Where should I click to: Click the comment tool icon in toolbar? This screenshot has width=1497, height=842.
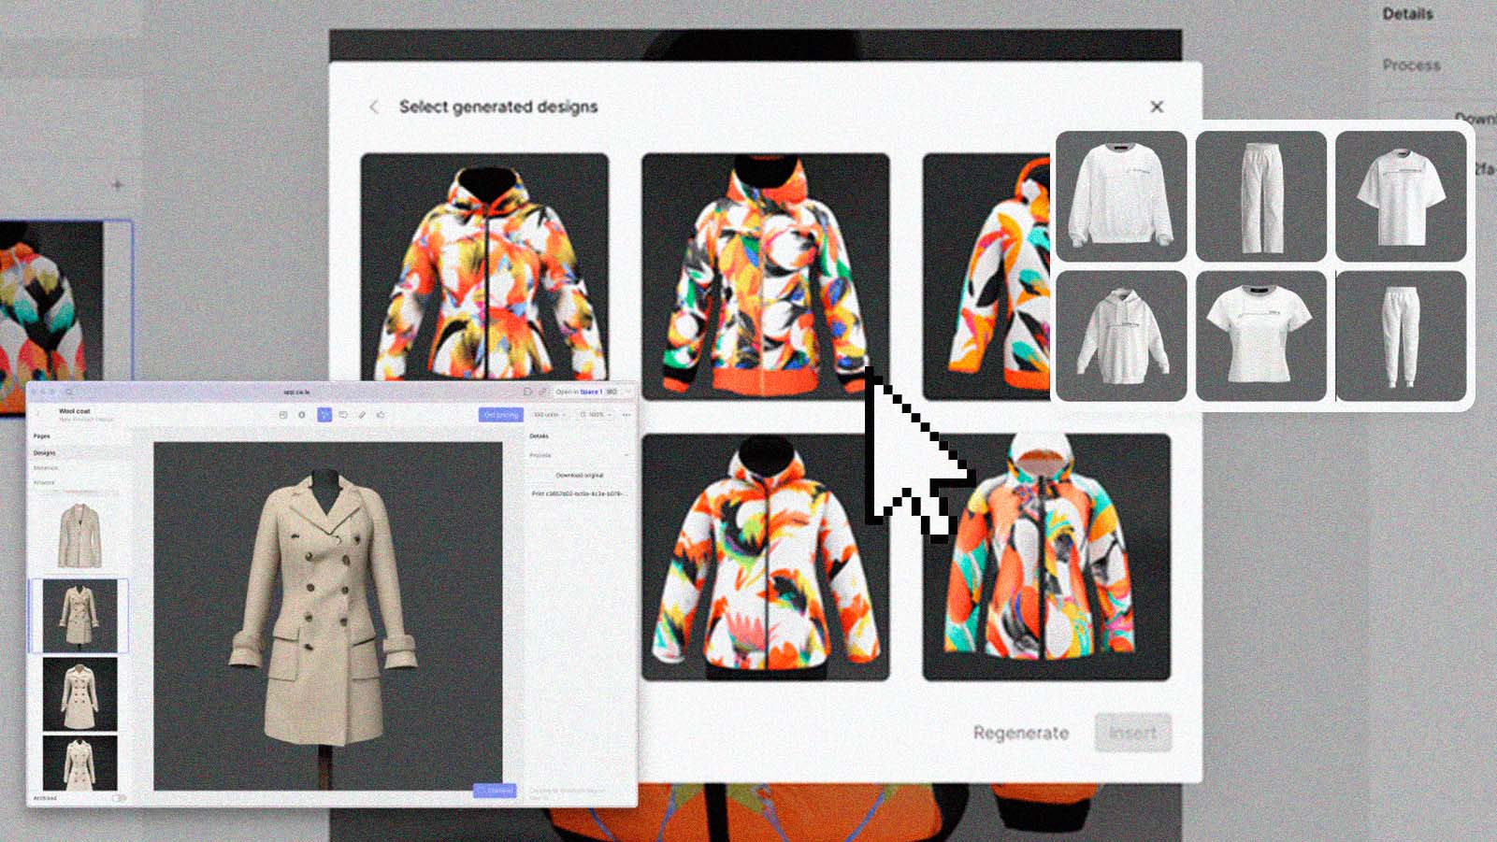click(343, 415)
